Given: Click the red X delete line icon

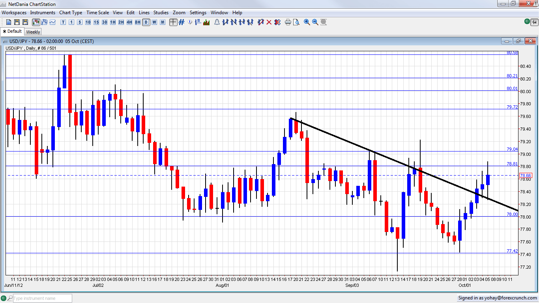Looking at the screenshot, I should point(269,22).
